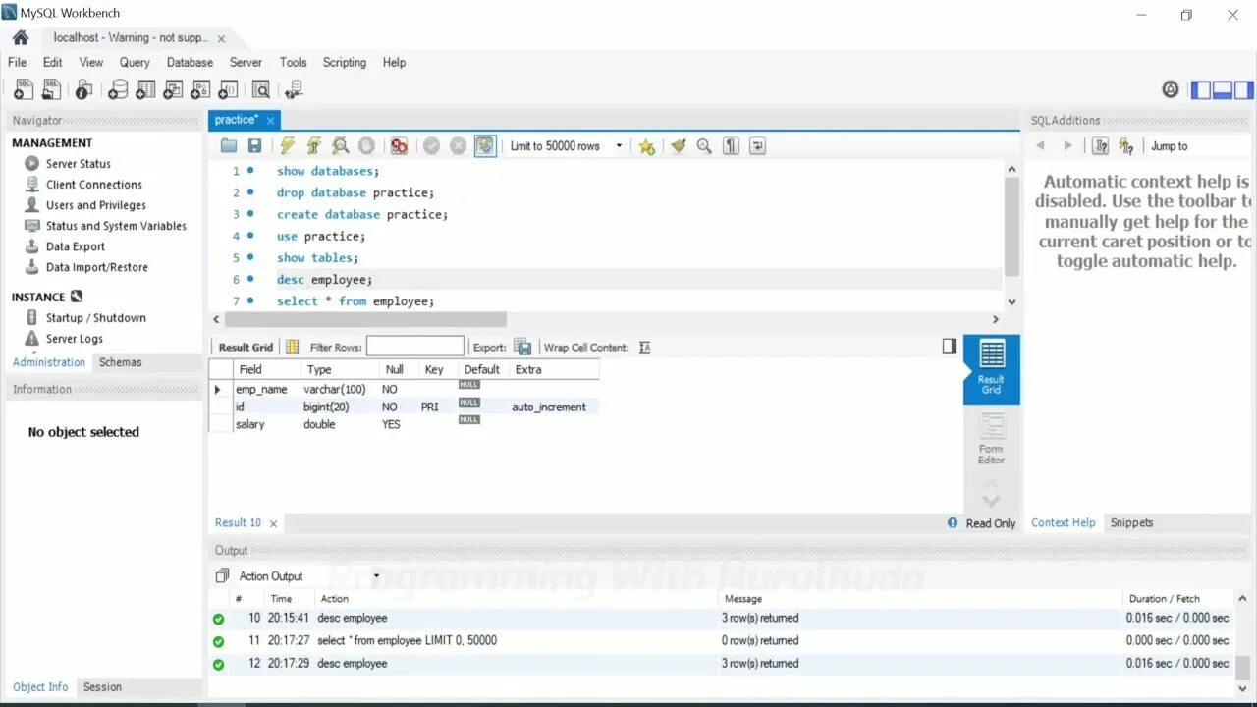Screen dimensions: 1257x707
Task: Open the Query menu
Action: [x=135, y=62]
